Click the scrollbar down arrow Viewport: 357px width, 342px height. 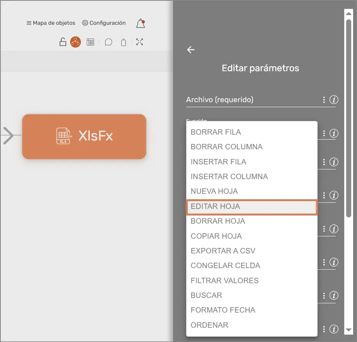tap(348, 330)
